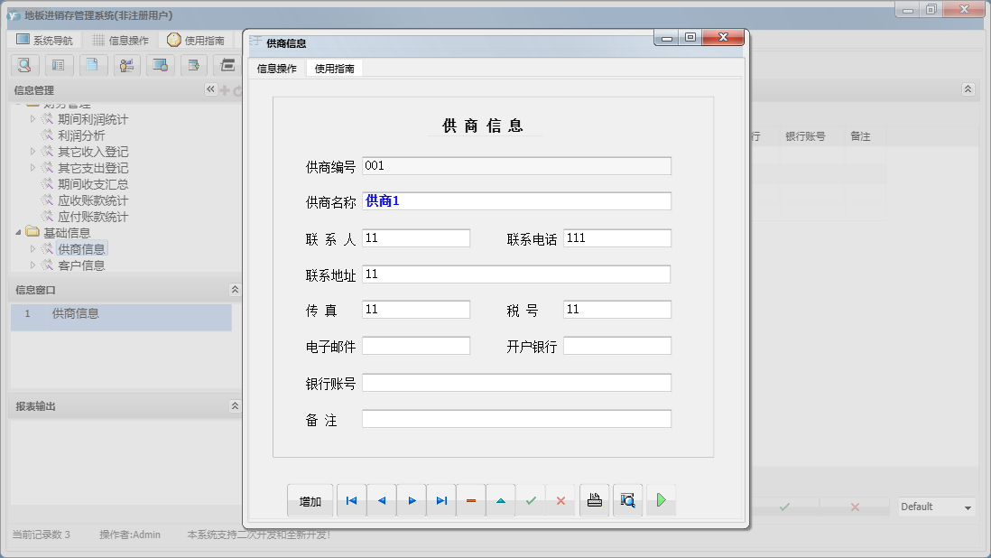991x558 pixels.
Task: Open print preview magnifier button
Action: [x=627, y=500]
